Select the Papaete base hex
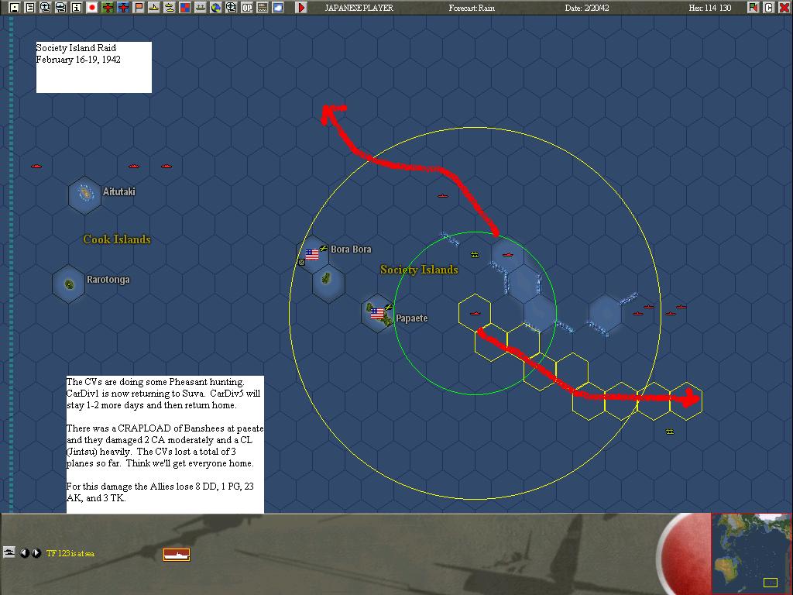 tap(377, 314)
